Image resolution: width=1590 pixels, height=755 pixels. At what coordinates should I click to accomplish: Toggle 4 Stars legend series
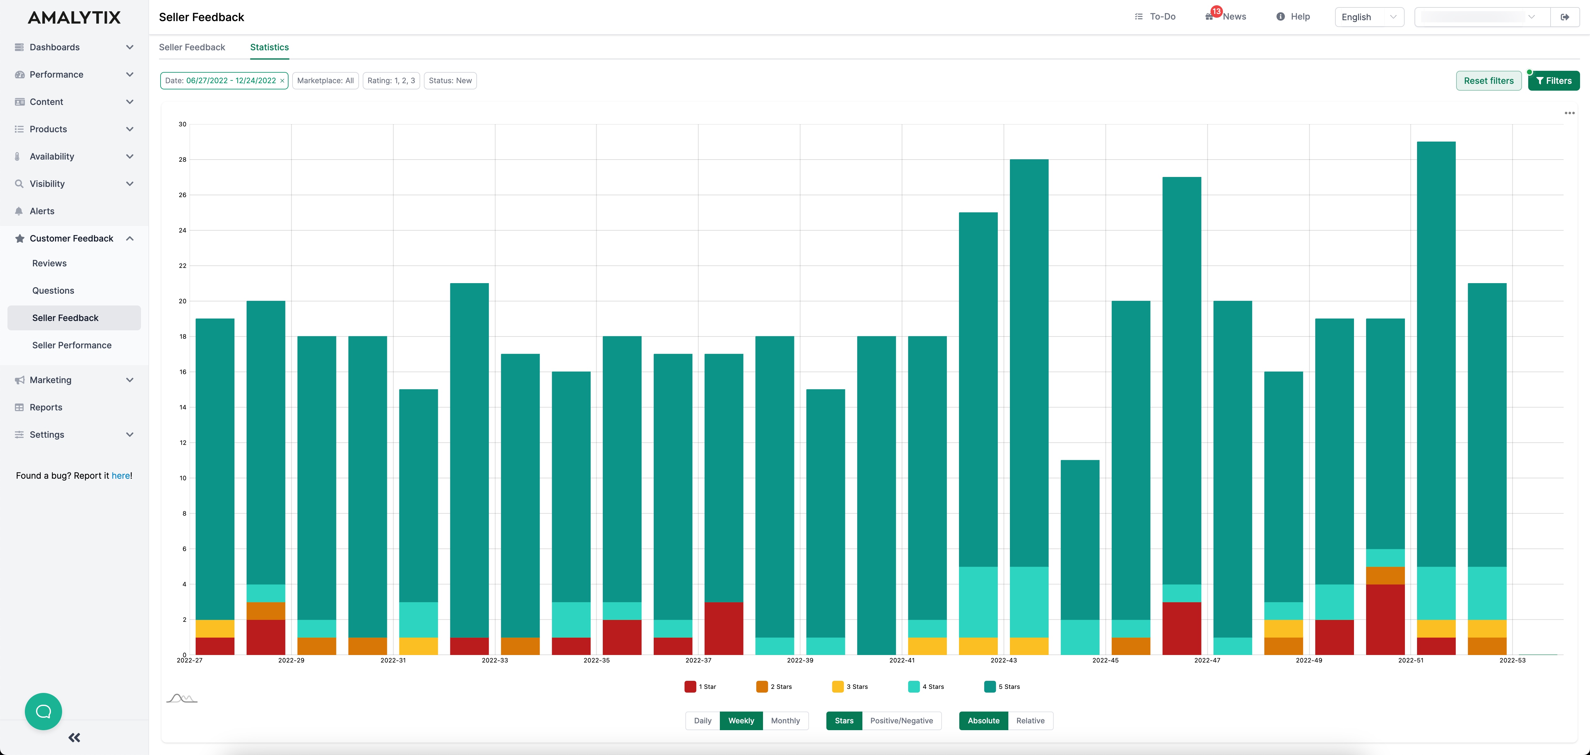click(926, 686)
